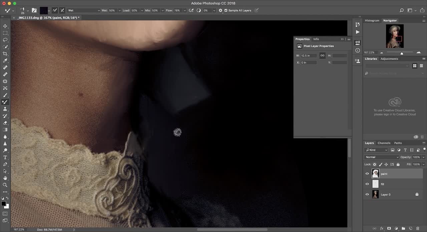The height and width of the screenshot is (232, 427).
Task: Click Add layer mask icon
Action: [389, 229]
